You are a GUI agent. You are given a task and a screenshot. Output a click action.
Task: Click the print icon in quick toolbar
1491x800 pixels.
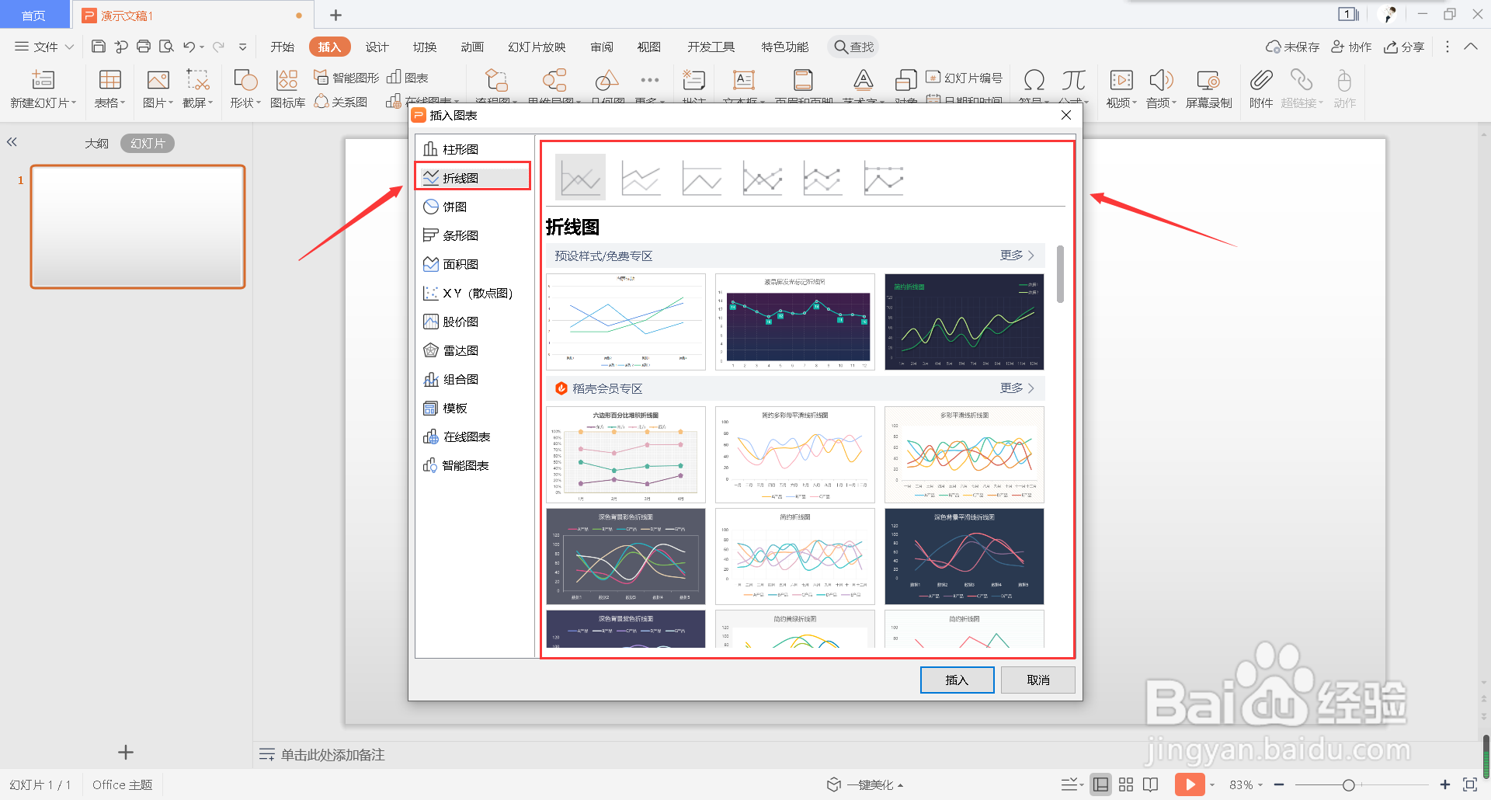pyautogui.click(x=144, y=47)
